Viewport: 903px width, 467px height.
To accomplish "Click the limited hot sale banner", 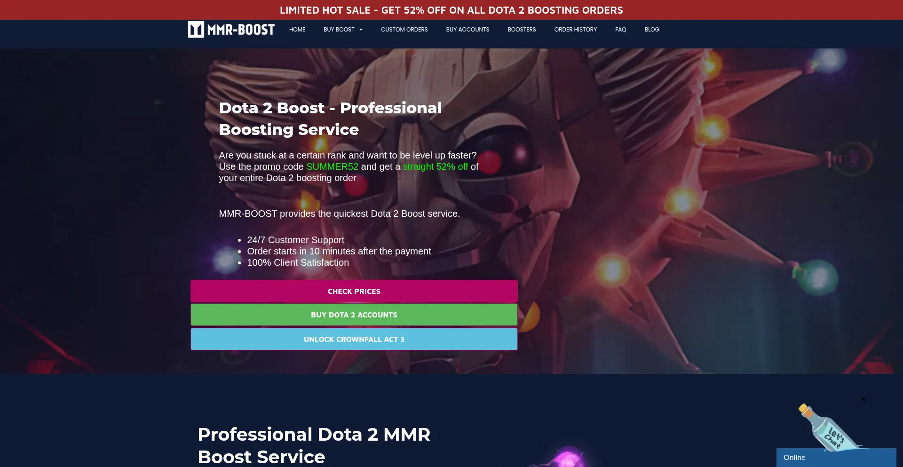I will [x=451, y=10].
